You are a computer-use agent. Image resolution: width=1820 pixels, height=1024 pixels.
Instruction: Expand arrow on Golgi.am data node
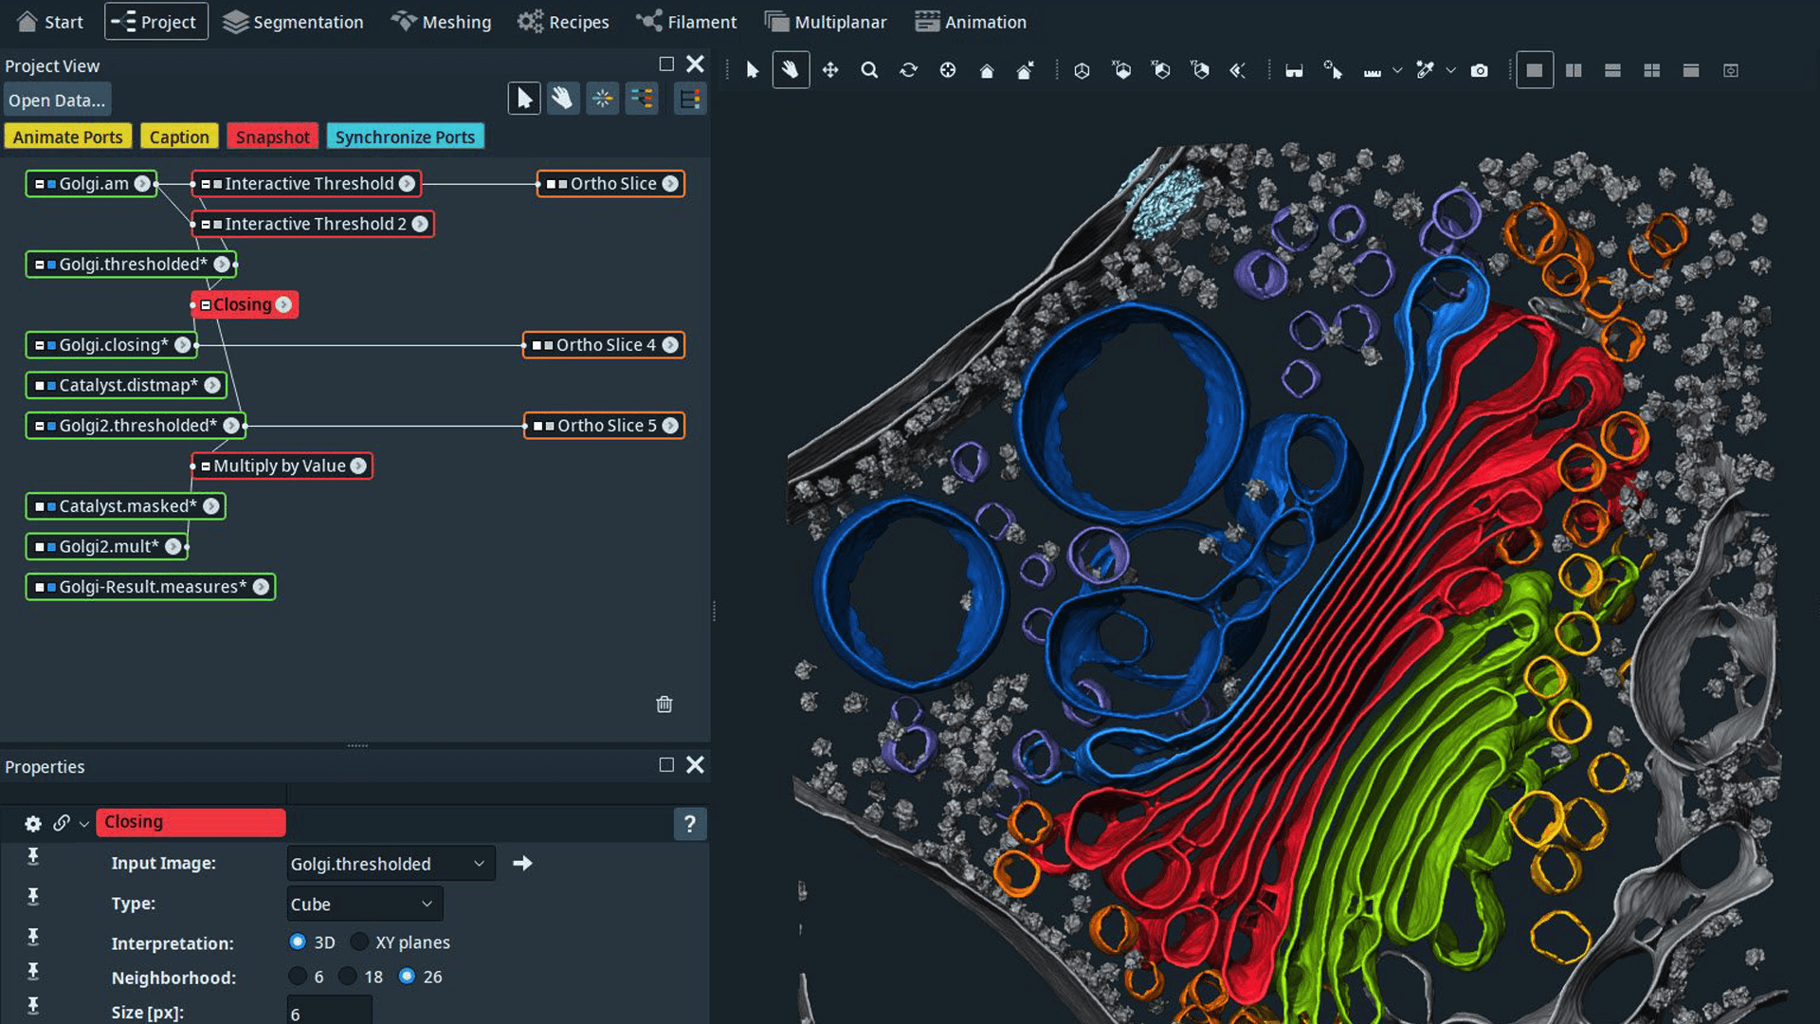coord(142,184)
